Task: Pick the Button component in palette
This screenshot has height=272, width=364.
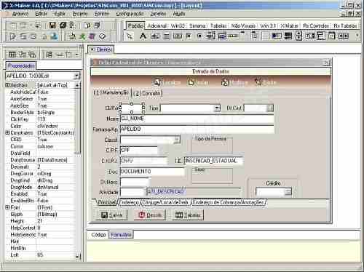Action: tap(178, 36)
